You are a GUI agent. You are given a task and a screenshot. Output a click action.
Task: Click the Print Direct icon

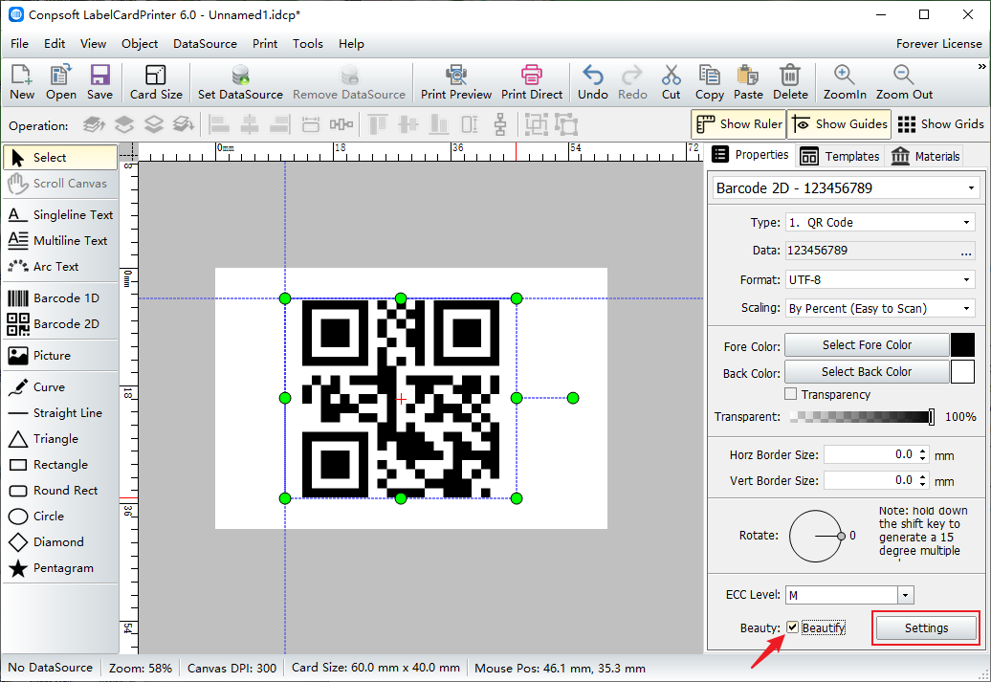tap(532, 82)
